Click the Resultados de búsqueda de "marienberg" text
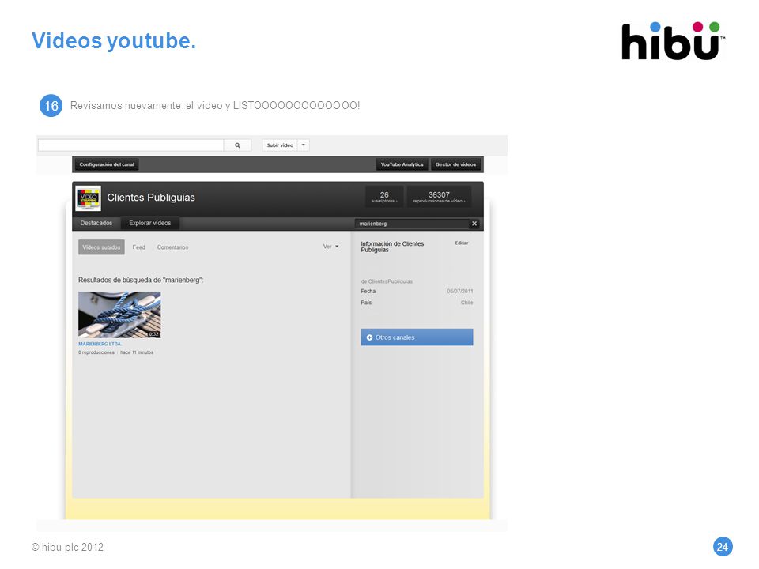 point(141,280)
